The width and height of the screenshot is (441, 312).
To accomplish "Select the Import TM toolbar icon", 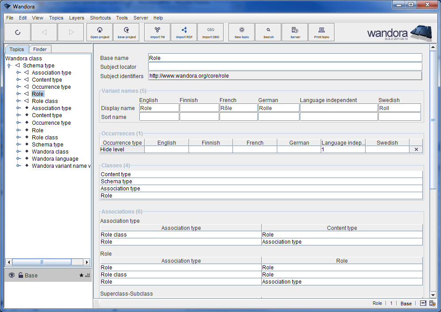I will tap(157, 32).
